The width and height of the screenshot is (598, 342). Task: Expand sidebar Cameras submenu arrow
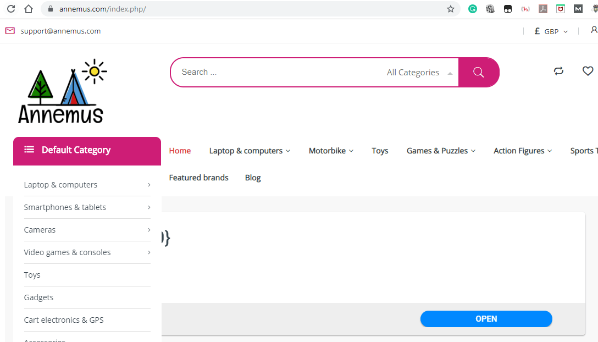point(149,230)
